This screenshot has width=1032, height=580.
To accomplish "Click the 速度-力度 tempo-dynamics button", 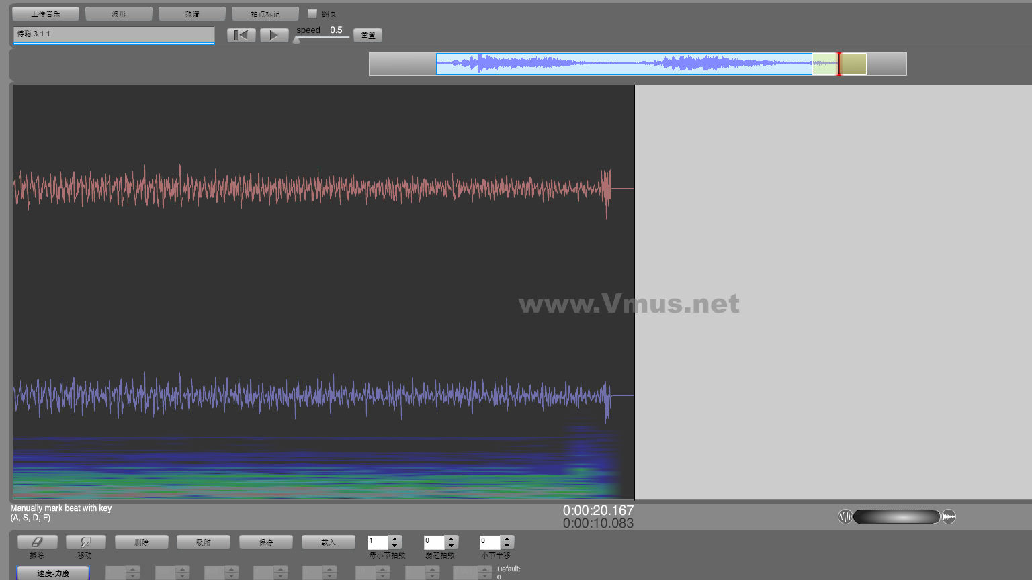I will click(53, 573).
